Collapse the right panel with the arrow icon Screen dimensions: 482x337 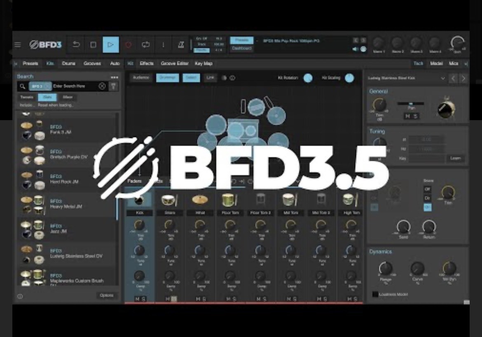(x=466, y=63)
